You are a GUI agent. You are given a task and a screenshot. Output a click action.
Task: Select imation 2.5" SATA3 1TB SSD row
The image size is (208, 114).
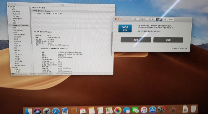(50, 13)
